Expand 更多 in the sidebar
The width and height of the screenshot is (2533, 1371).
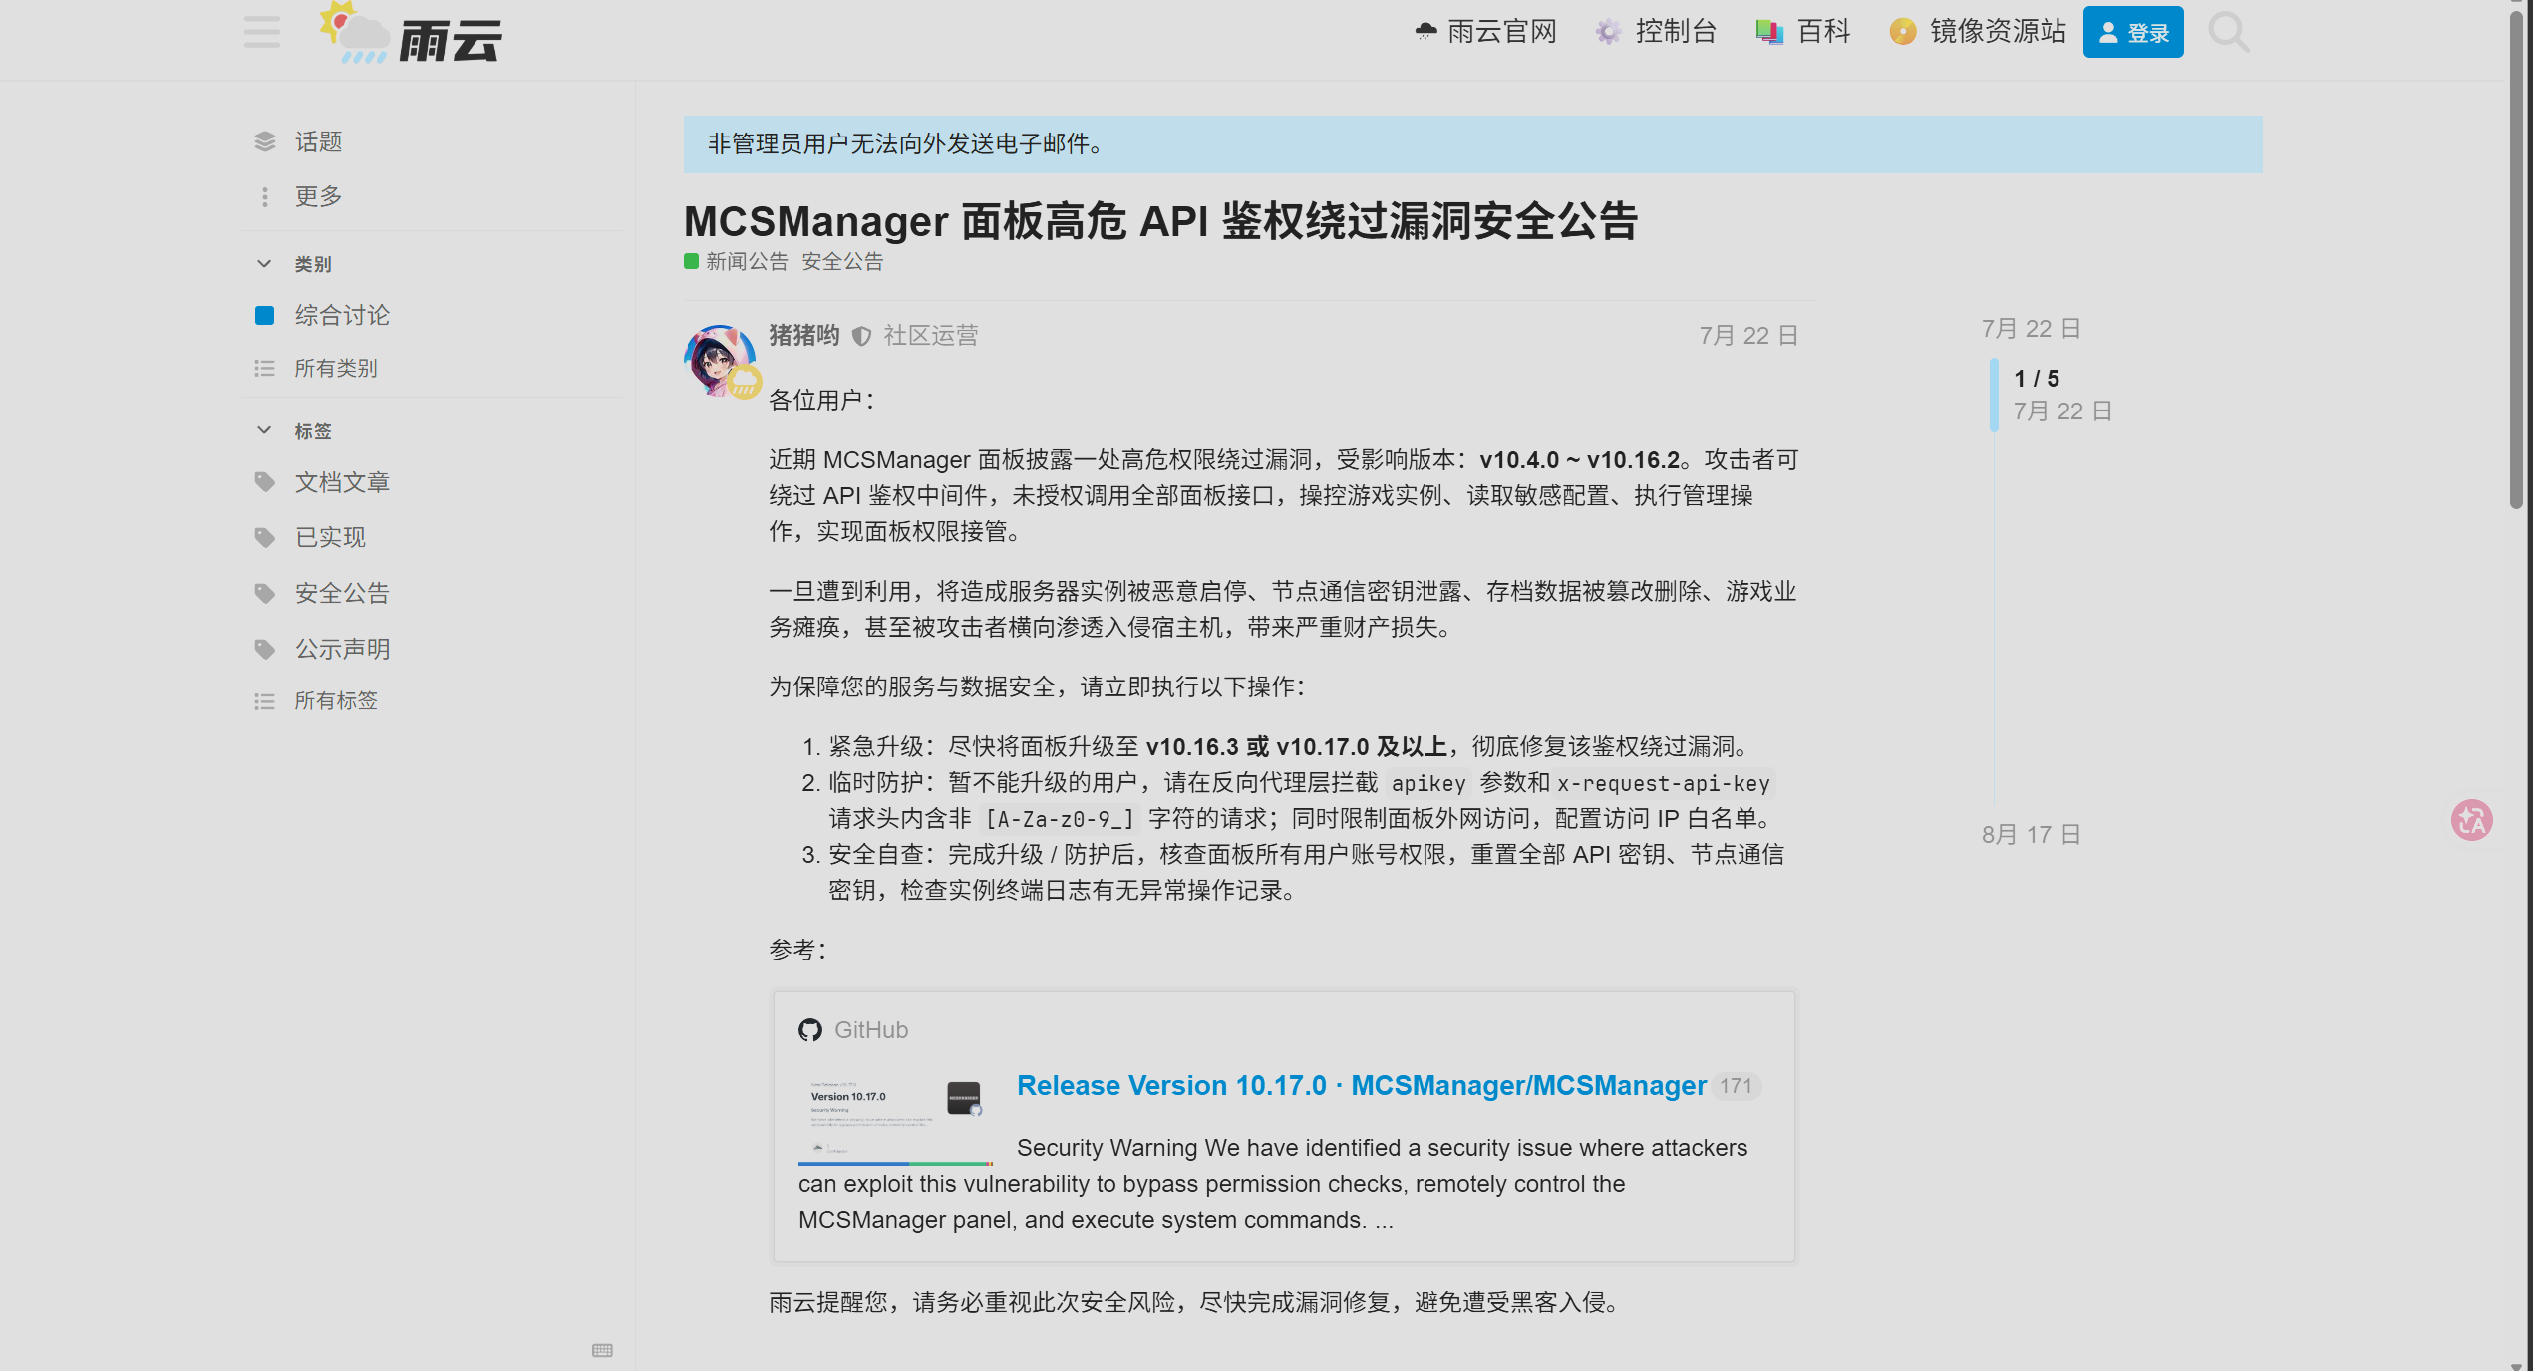point(318,197)
